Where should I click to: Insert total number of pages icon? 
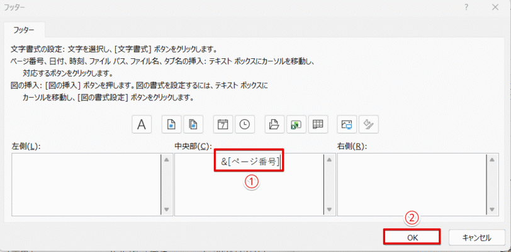(193, 124)
